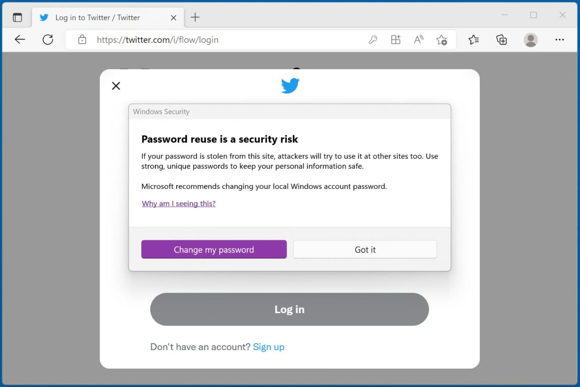The image size is (580, 387).
Task: Close the Log in to Twitter tab
Action: click(x=173, y=18)
